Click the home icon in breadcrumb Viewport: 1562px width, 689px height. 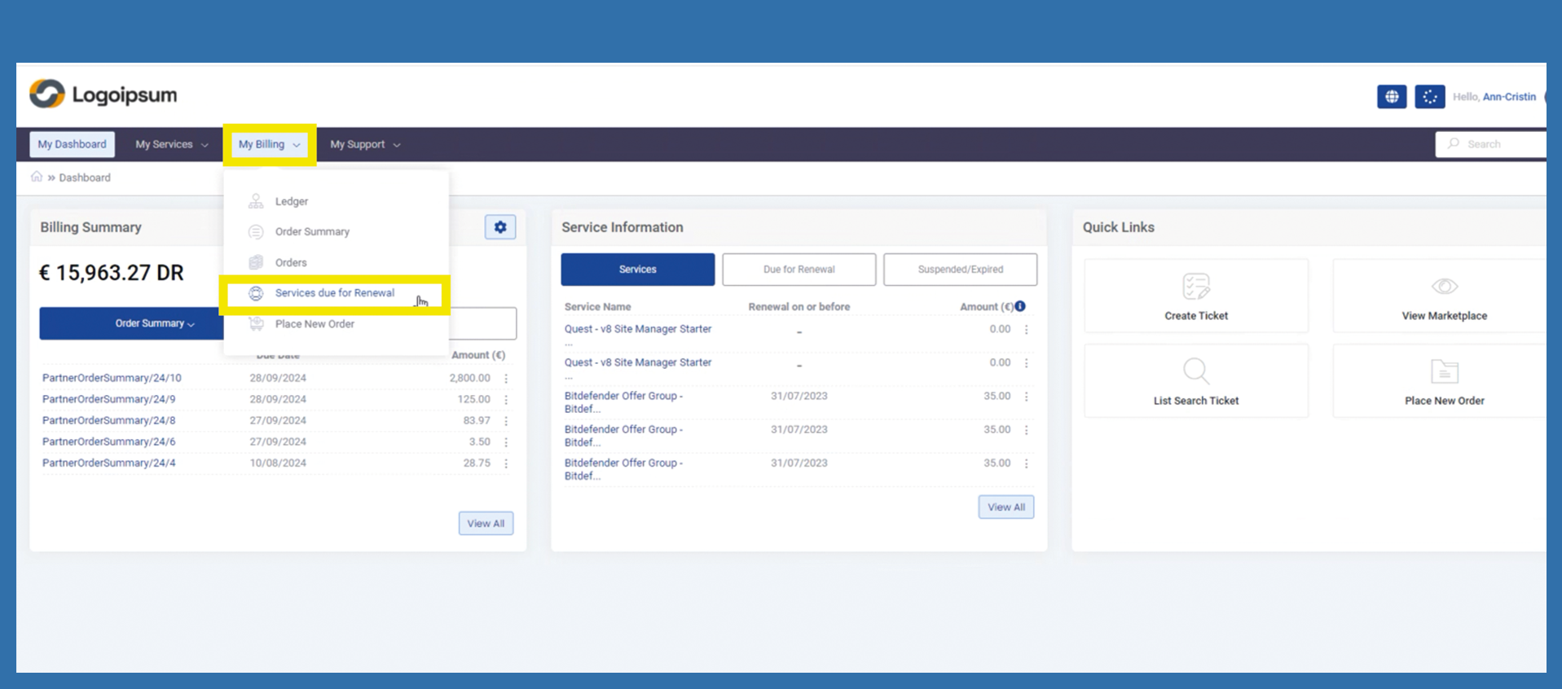pyautogui.click(x=37, y=177)
